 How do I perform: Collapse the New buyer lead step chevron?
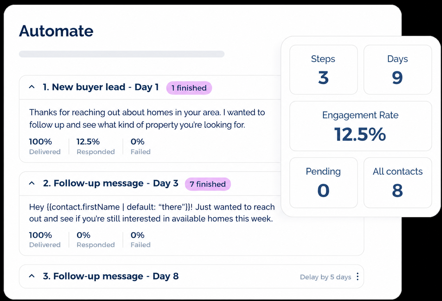32,87
